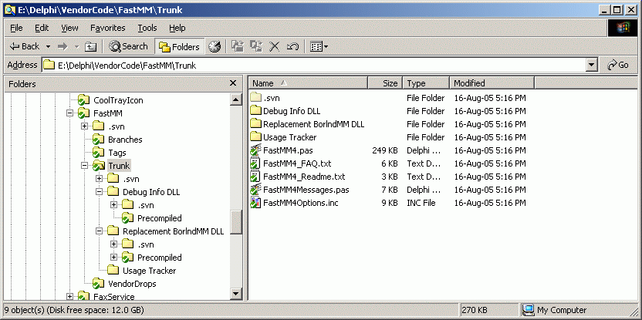642x320 pixels.
Task: Select Tags folder in tree
Action: pos(117,153)
